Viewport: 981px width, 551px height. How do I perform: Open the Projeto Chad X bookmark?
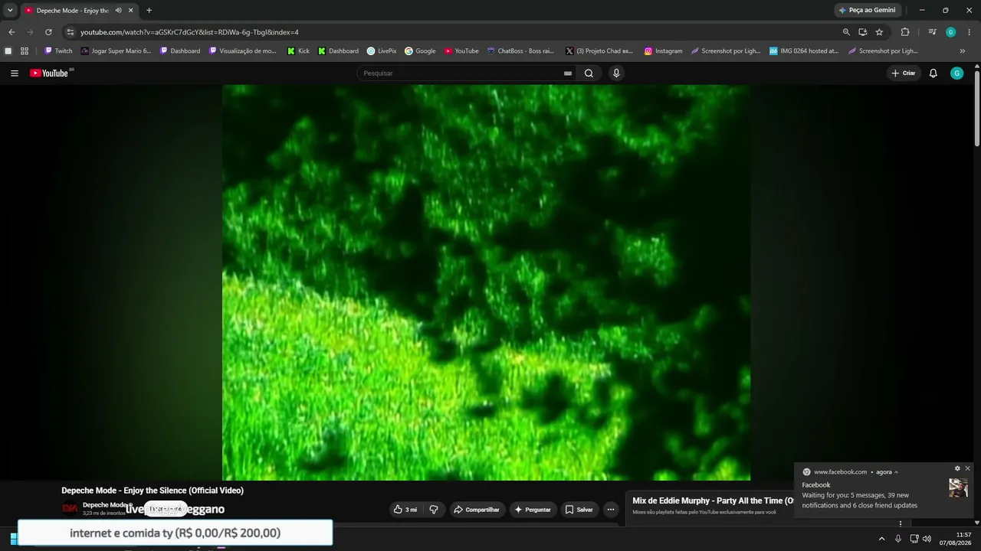pos(599,51)
